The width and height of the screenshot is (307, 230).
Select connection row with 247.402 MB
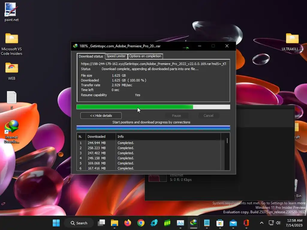(149, 153)
